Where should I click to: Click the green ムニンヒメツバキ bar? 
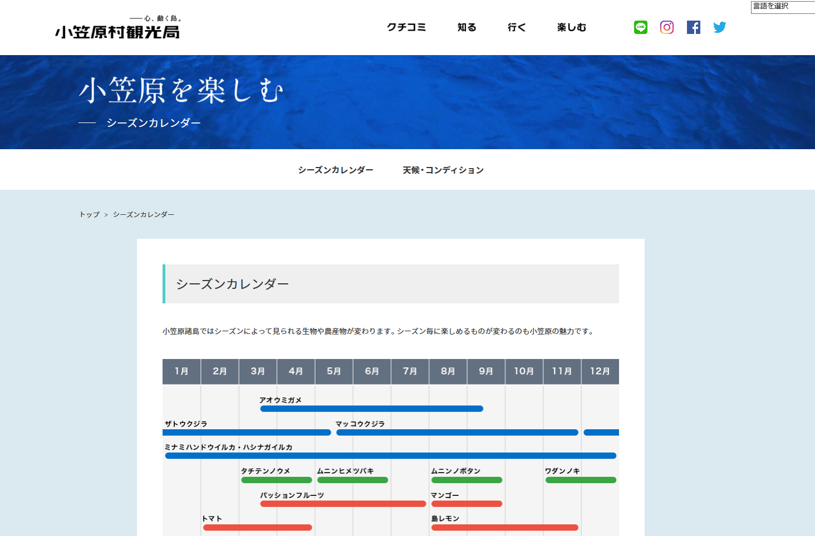[x=352, y=480]
